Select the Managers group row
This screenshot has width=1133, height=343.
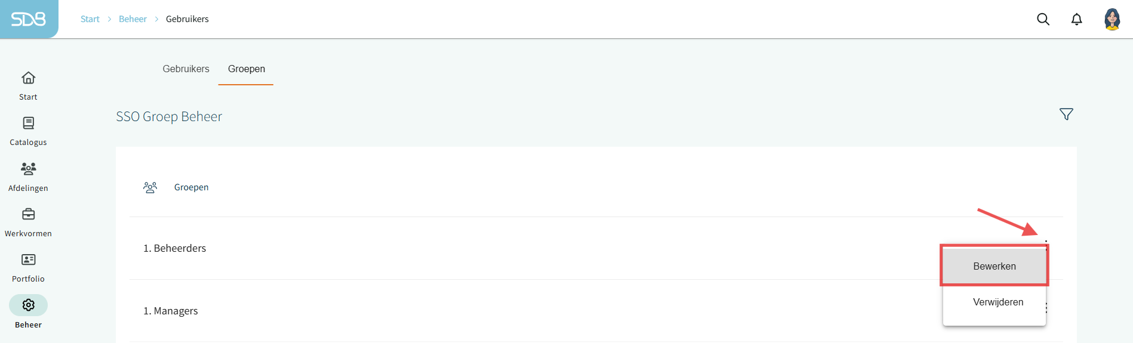click(x=171, y=311)
